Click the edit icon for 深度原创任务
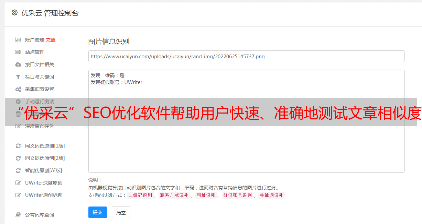This screenshot has height=224, width=422. pyautogui.click(x=18, y=126)
